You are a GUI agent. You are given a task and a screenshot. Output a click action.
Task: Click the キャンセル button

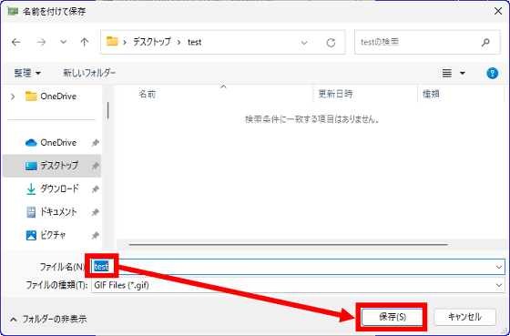[464, 317]
